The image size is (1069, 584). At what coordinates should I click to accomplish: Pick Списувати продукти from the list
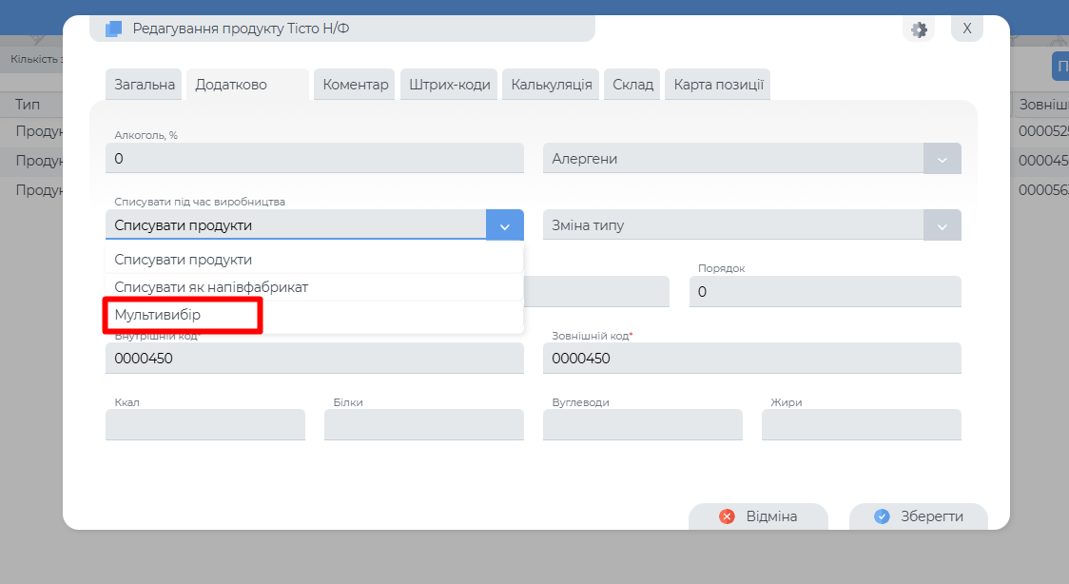pyautogui.click(x=184, y=260)
